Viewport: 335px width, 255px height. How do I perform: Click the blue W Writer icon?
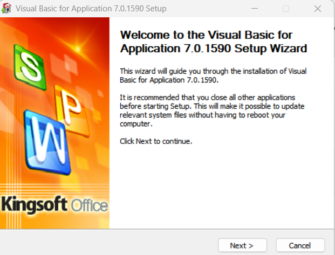click(47, 142)
